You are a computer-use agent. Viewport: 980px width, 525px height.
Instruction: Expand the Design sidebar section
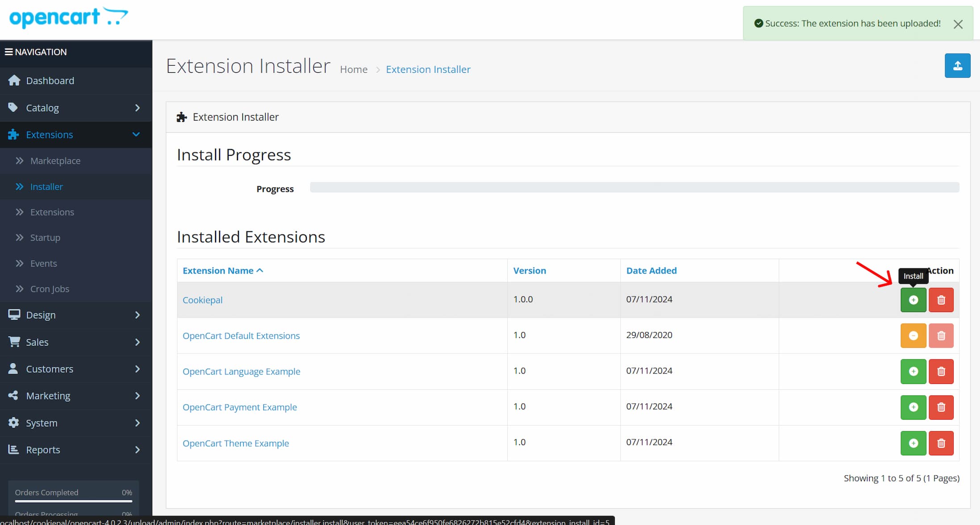[x=40, y=315]
